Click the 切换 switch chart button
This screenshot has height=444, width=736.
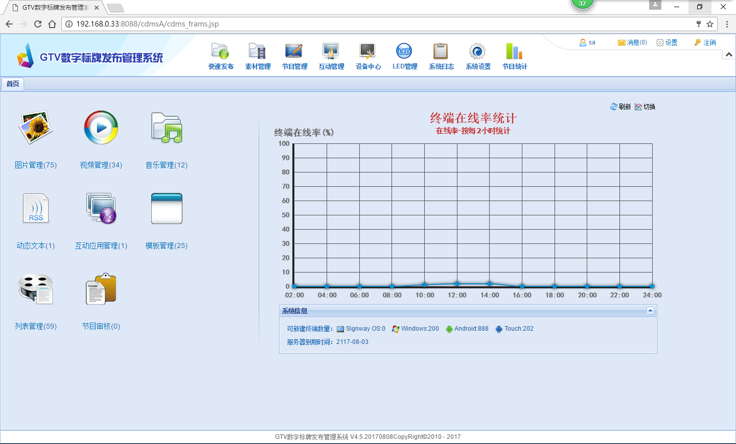[645, 107]
